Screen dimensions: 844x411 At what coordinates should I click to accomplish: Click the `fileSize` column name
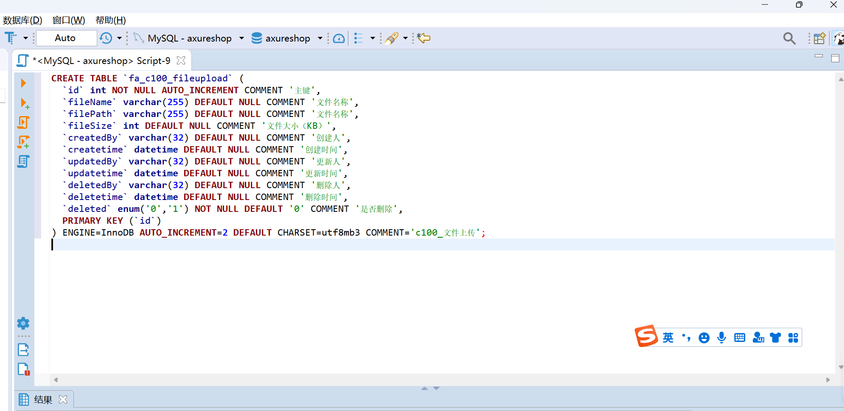[x=90, y=126]
